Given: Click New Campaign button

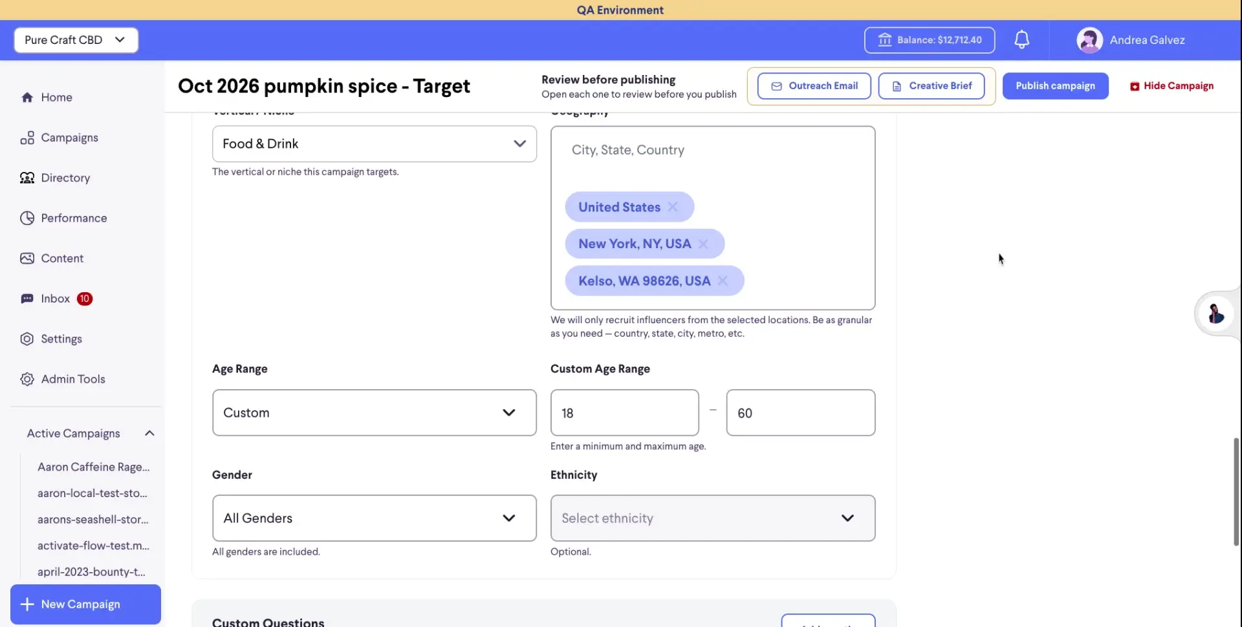Looking at the screenshot, I should click(x=85, y=604).
